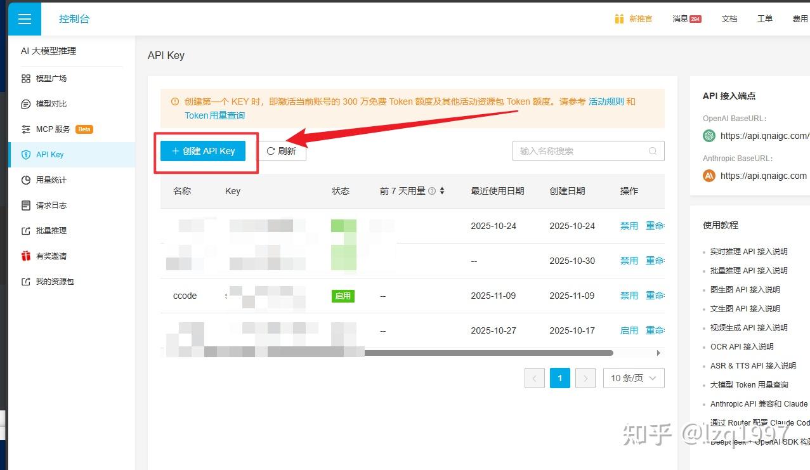
Task: Click the 模型对比 chat icon
Action: pos(26,104)
